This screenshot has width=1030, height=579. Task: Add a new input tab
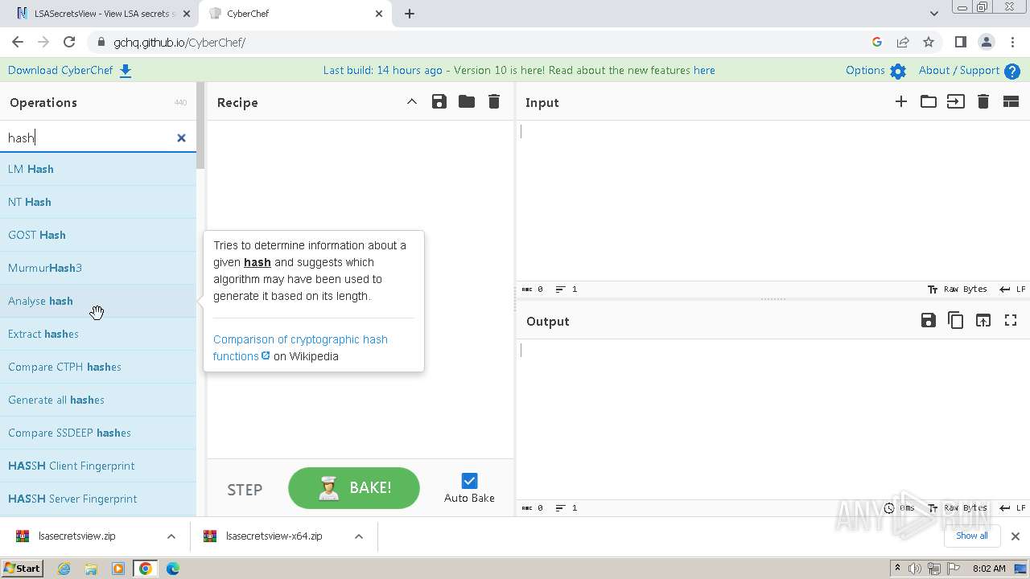[x=901, y=101]
